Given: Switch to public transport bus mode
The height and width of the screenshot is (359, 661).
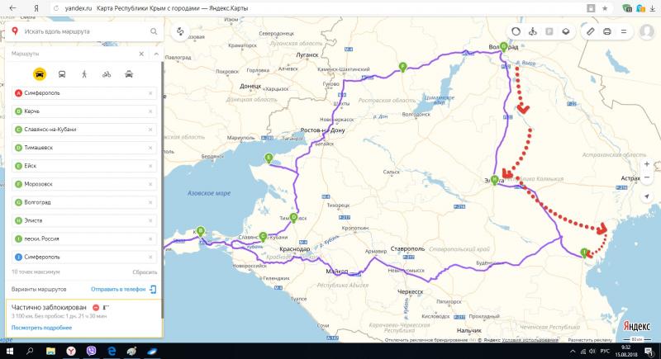Looking at the screenshot, I should (62, 73).
